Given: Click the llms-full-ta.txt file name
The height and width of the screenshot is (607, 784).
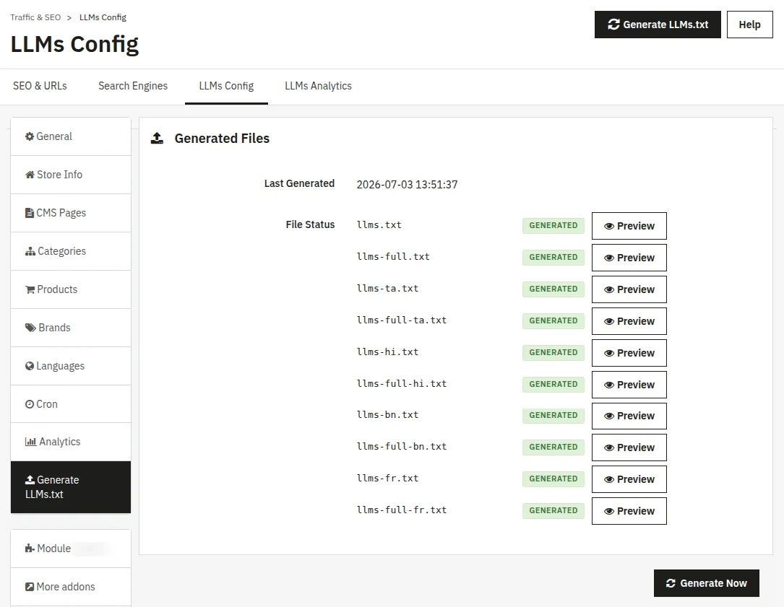Looking at the screenshot, I should point(402,320).
